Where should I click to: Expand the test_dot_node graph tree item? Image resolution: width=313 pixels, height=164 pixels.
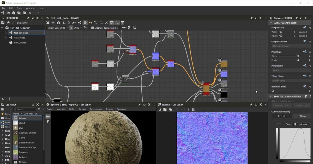click(x=6, y=33)
